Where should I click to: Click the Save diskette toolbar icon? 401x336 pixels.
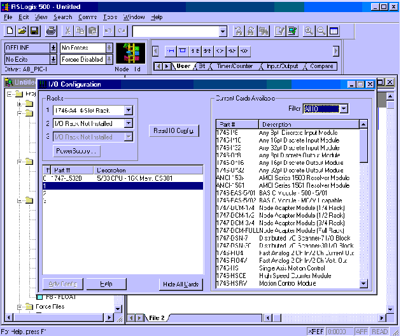point(34,31)
